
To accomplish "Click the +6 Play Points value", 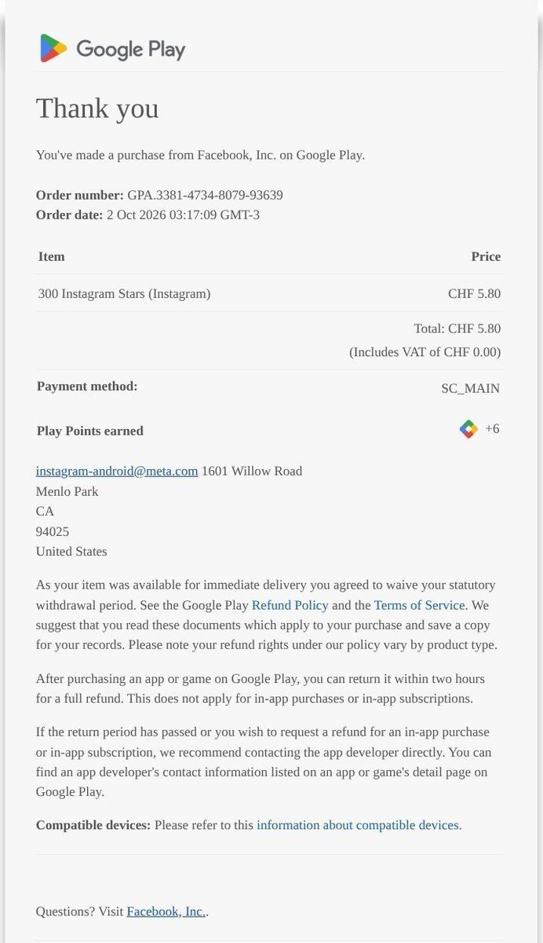I will point(492,429).
